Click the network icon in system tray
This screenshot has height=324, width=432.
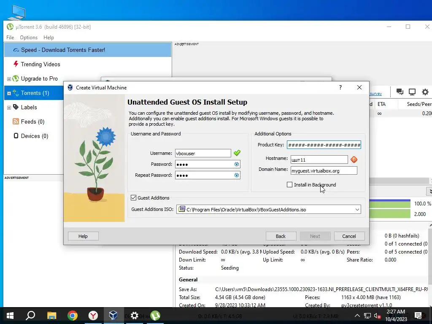367,316
